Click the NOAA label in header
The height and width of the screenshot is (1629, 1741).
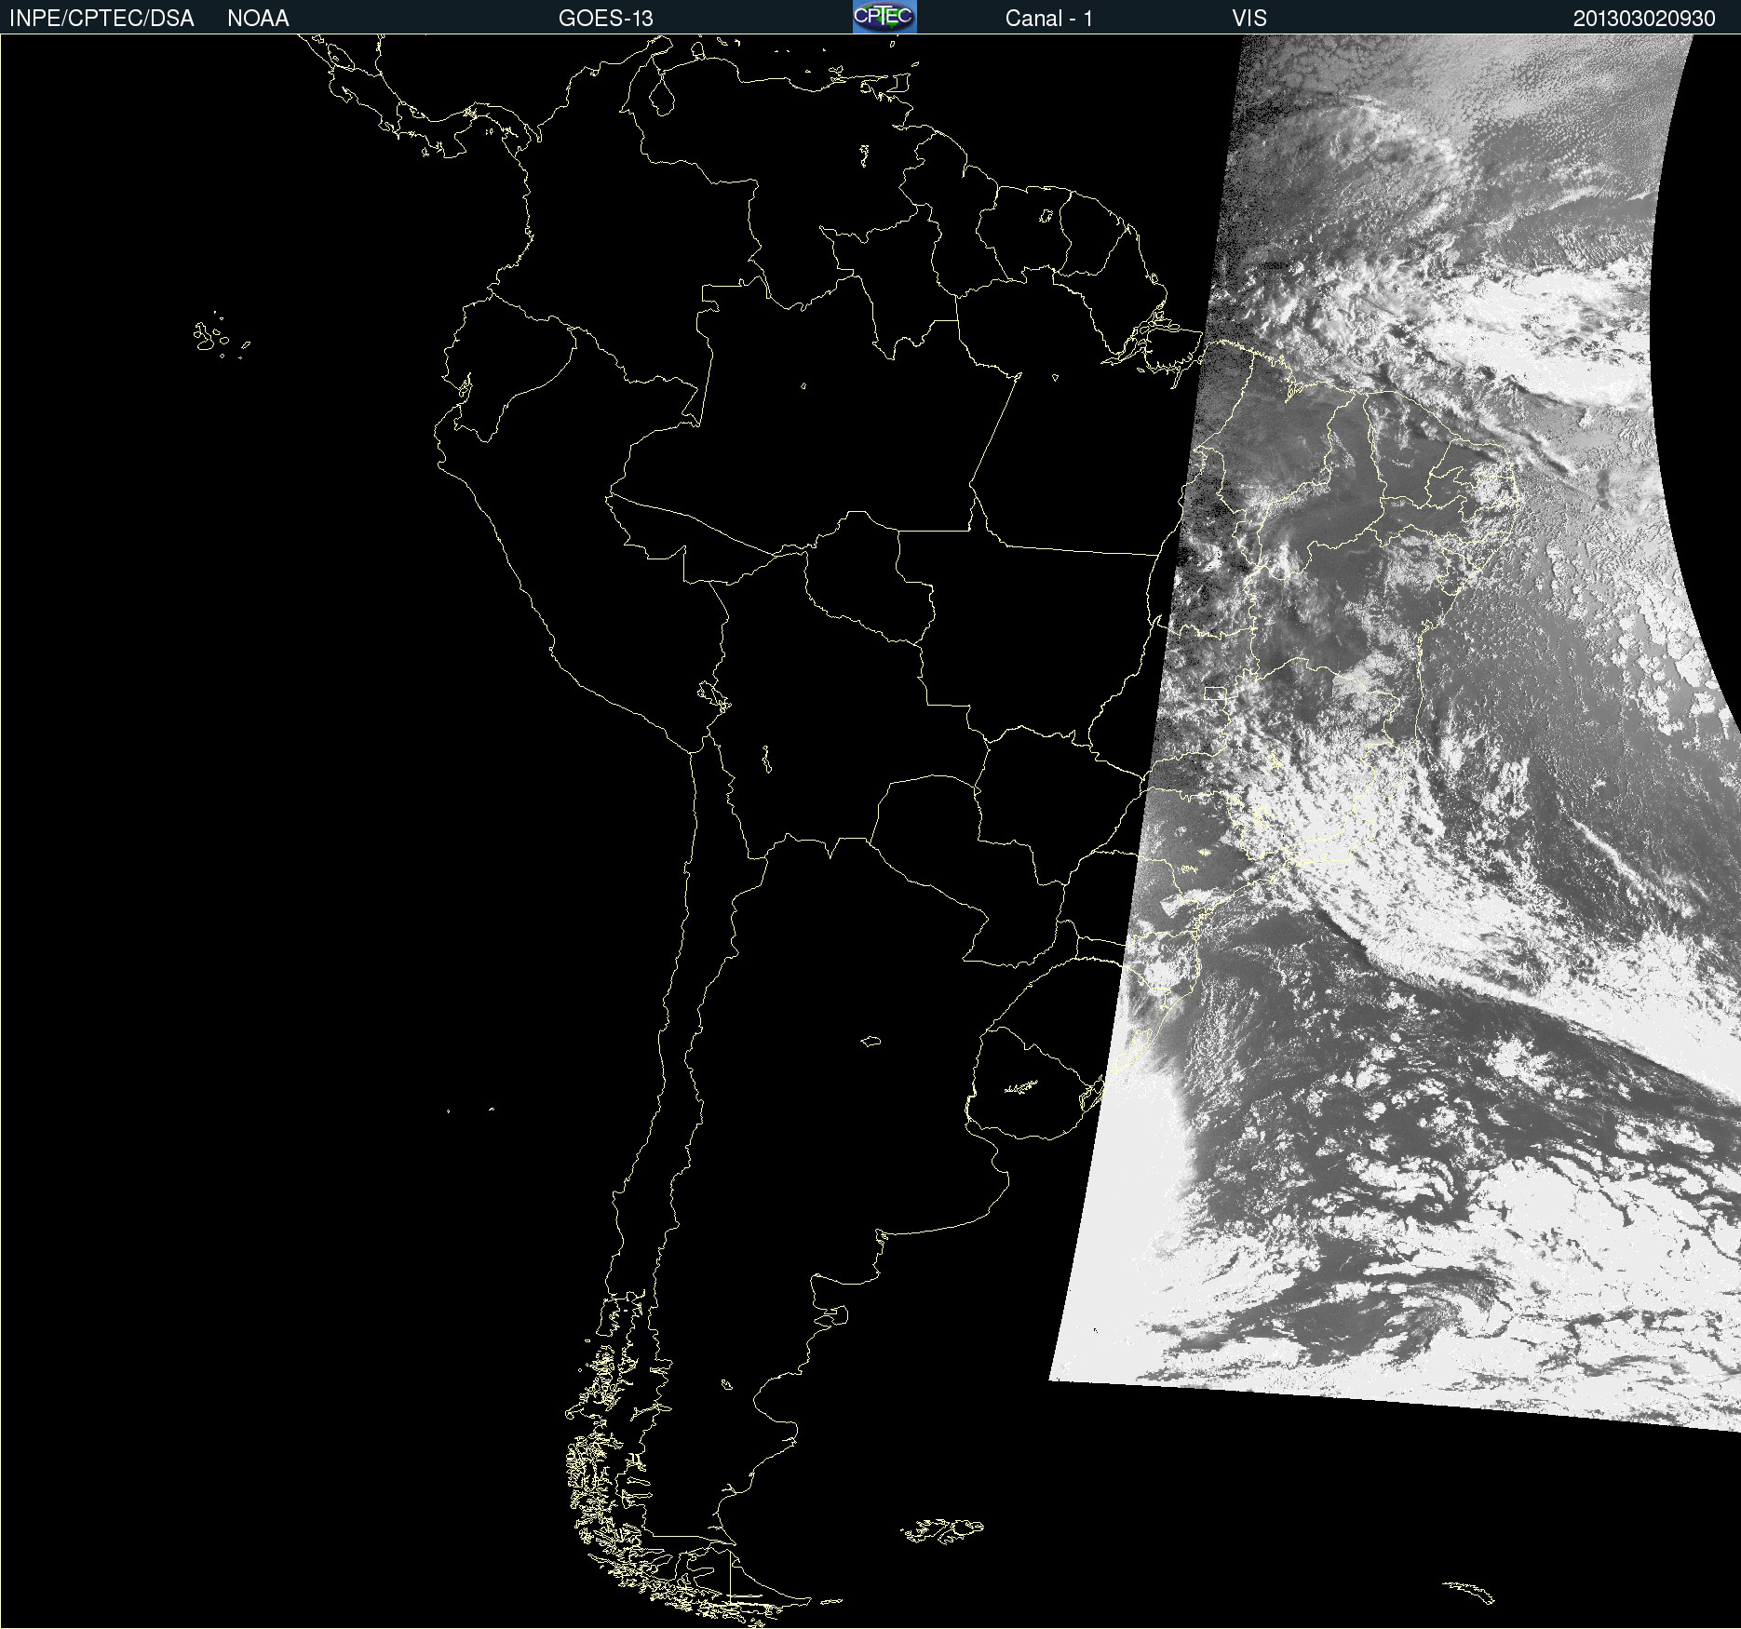[x=258, y=18]
